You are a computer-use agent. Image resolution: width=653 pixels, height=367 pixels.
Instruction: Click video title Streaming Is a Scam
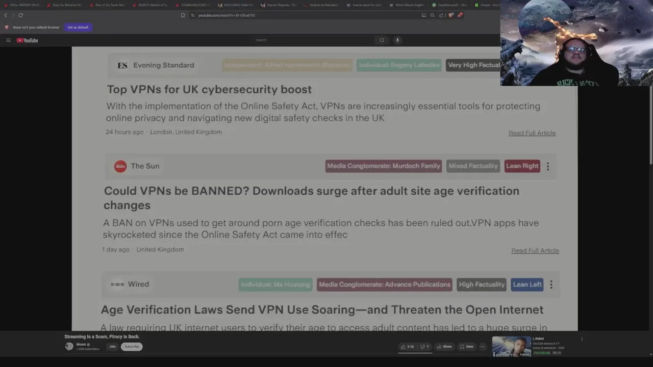(102, 337)
